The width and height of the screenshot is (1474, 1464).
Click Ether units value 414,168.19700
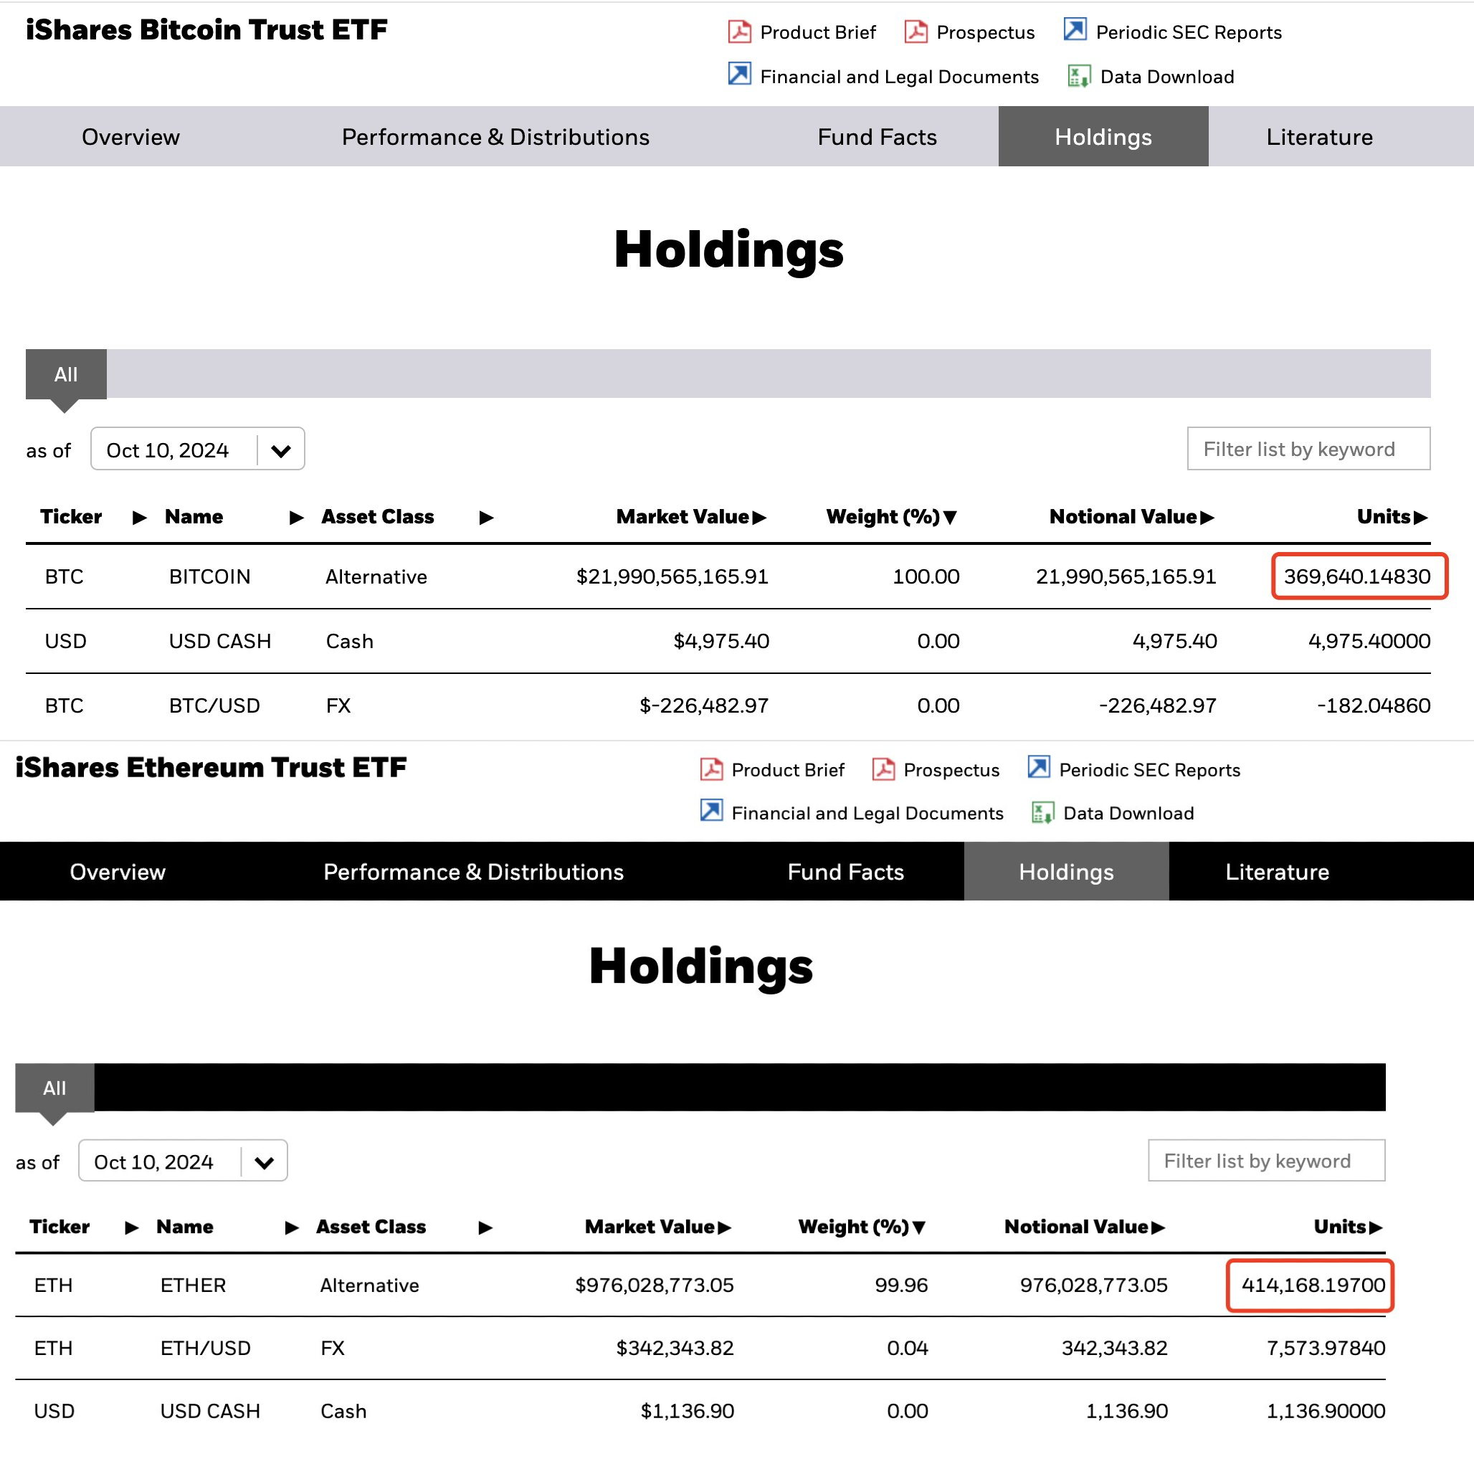[x=1313, y=1285]
